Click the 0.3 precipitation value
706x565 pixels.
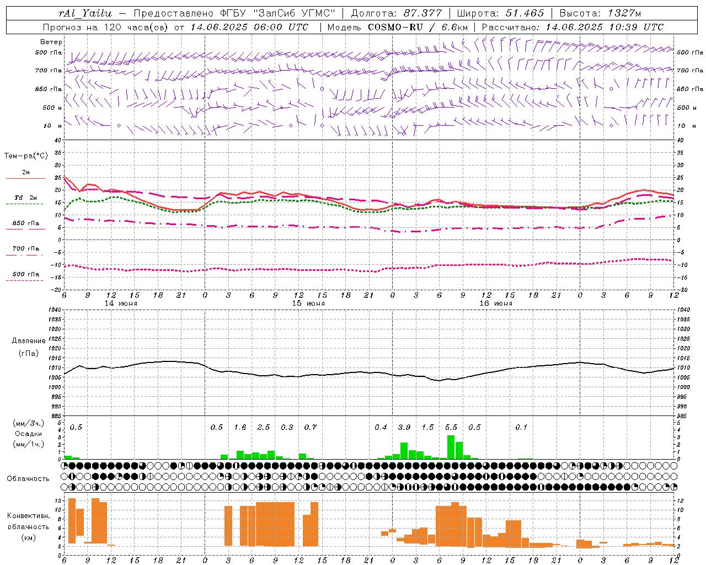(x=287, y=428)
